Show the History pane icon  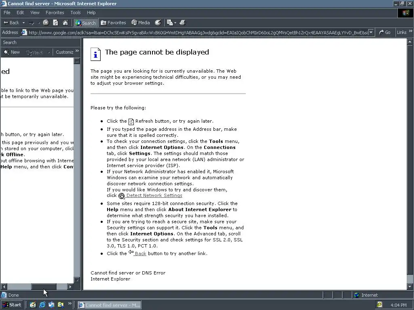tap(158, 23)
